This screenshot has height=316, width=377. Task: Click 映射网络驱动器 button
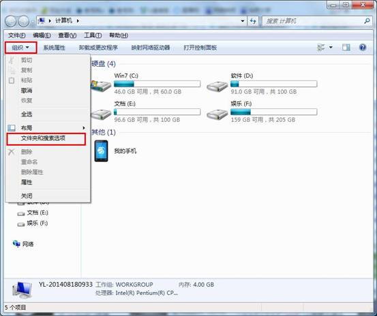(151, 48)
